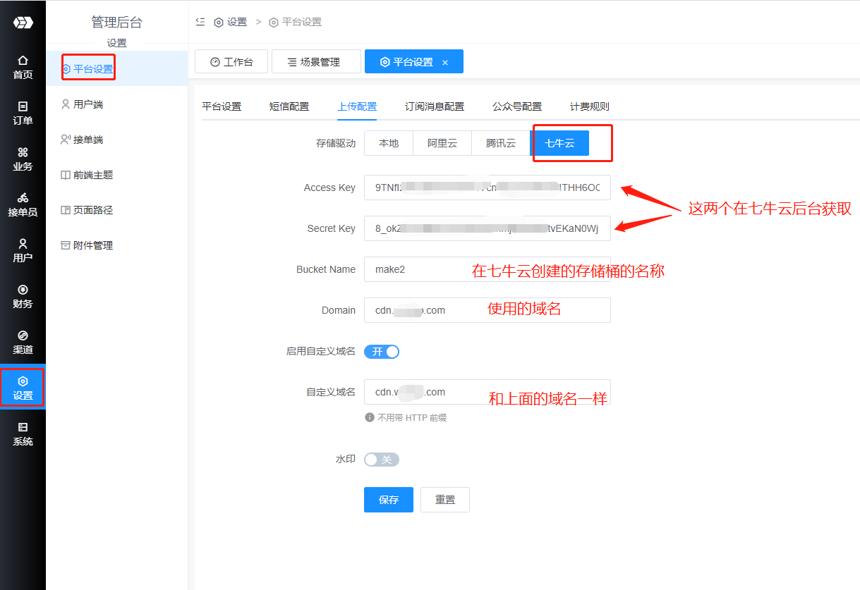Switch to the 计费规则 tab
This screenshot has width=860, height=590.
tap(590, 106)
